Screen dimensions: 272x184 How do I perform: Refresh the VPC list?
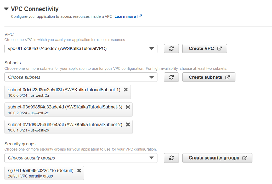[171, 48]
